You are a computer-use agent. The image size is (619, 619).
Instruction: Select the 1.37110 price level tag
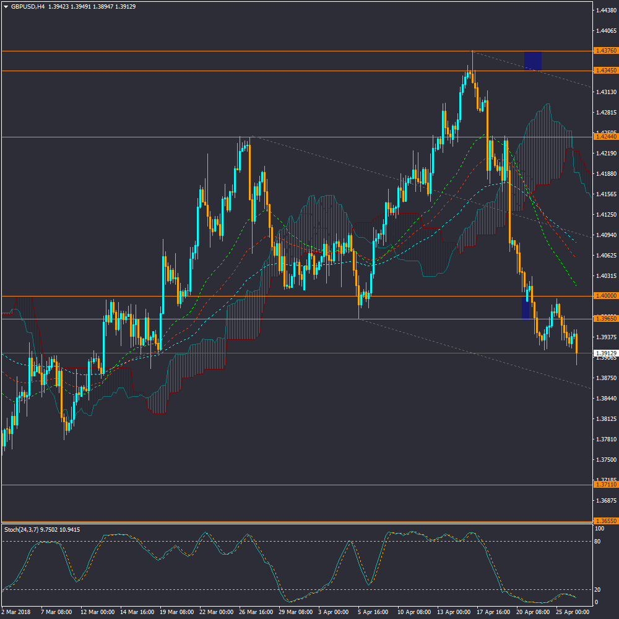click(x=605, y=485)
